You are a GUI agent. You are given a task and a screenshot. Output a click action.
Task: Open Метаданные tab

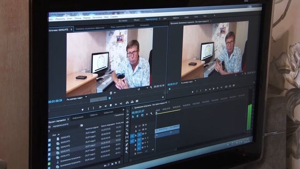(144, 25)
